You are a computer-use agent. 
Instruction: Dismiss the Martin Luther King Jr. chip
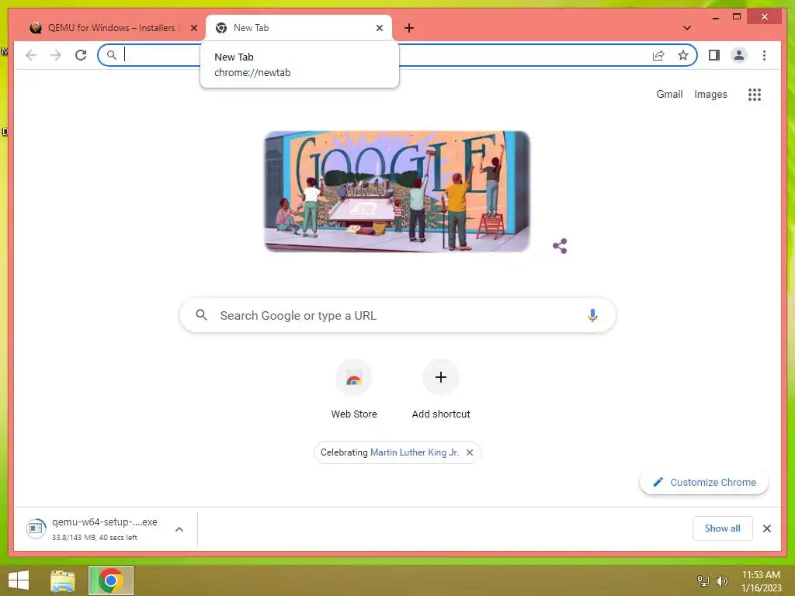coord(470,452)
